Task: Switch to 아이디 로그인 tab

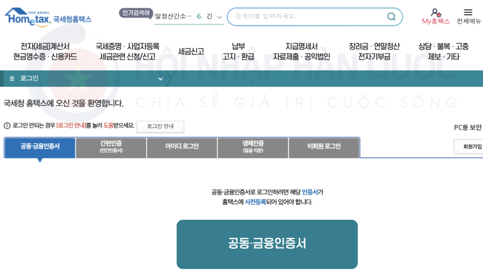Action: 182,147
